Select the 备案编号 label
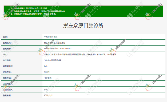167x102 pixels. click(x=7, y=49)
